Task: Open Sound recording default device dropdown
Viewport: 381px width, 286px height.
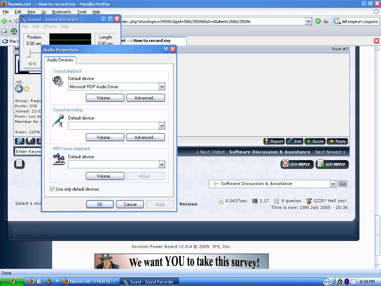Action: tap(162, 126)
